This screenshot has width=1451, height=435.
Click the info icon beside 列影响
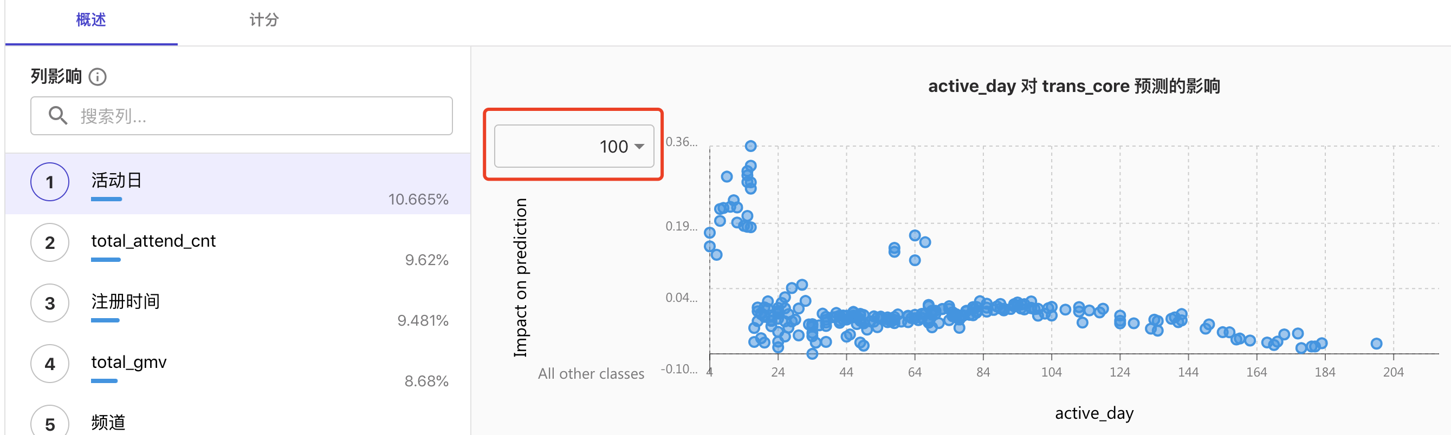point(98,76)
